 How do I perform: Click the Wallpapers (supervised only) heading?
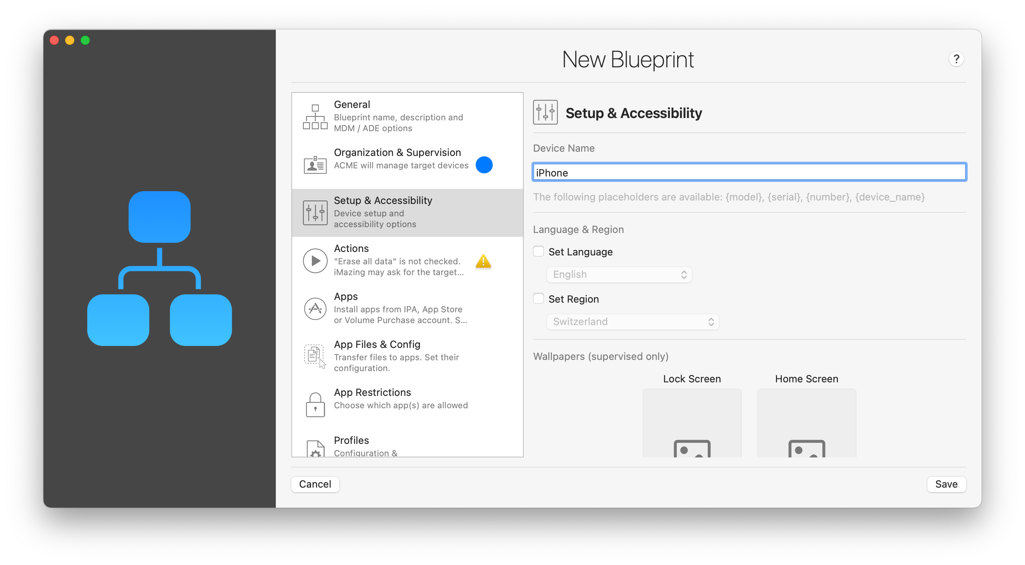tap(600, 356)
